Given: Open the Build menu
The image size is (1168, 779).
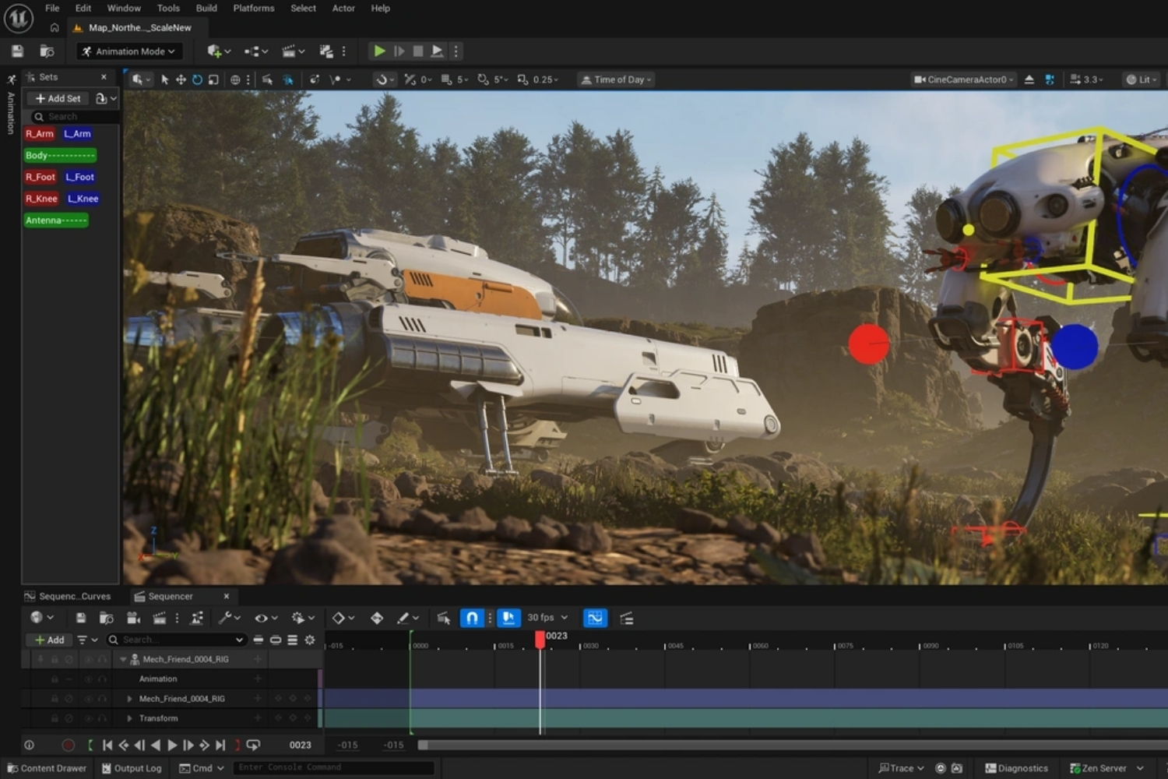Looking at the screenshot, I should 206,9.
